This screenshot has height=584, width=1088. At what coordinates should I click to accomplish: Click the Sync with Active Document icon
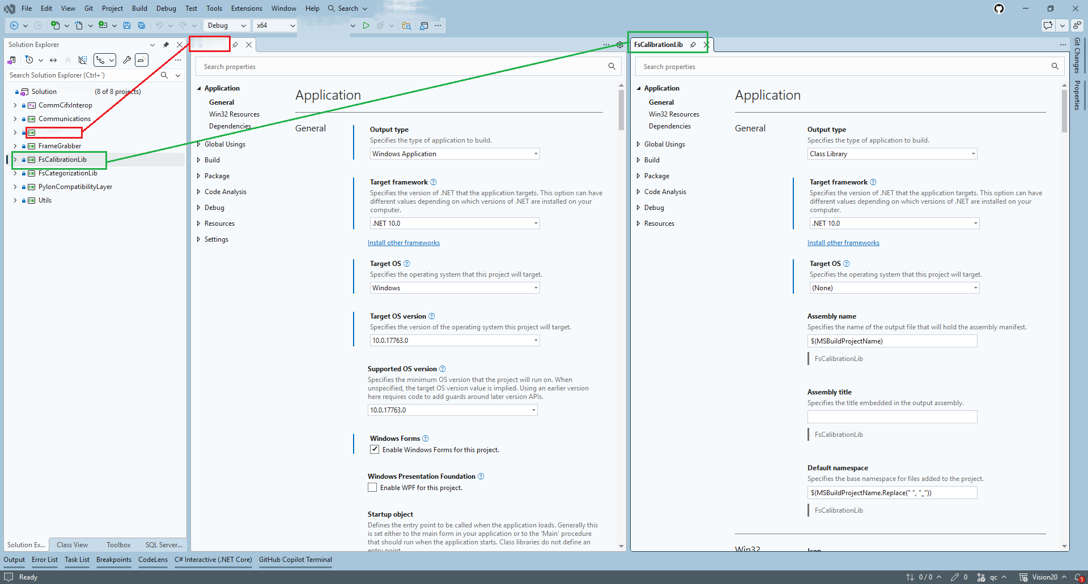click(53, 60)
